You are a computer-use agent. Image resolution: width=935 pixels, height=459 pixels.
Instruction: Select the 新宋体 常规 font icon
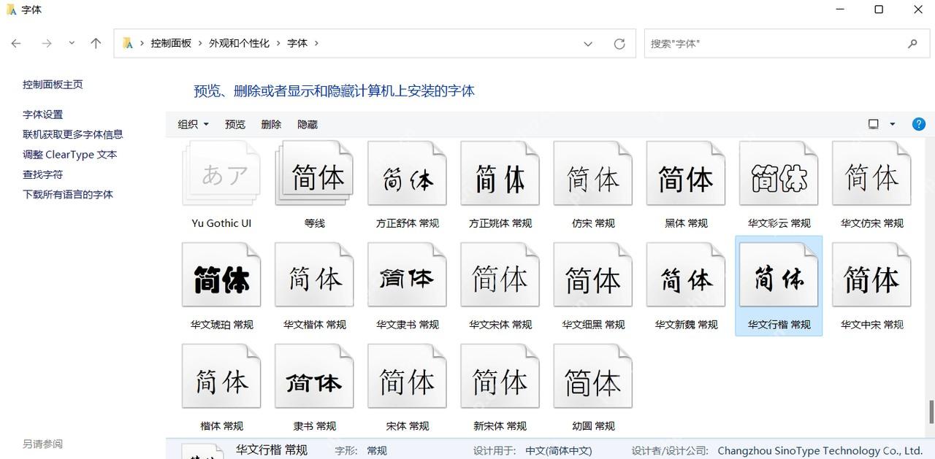pos(500,377)
